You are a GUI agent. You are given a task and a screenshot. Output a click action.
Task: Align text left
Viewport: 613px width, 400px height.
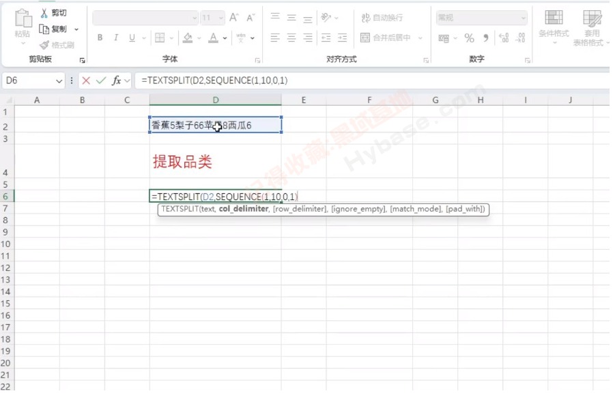click(275, 38)
